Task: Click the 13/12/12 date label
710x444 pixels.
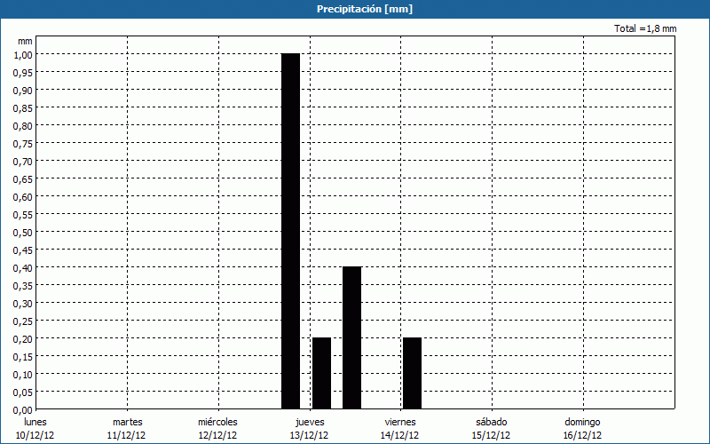Action: click(309, 435)
